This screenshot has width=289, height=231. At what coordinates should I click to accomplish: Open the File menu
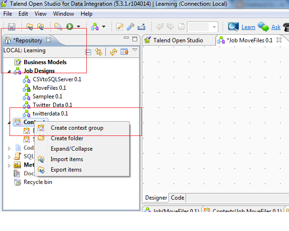[8, 14]
